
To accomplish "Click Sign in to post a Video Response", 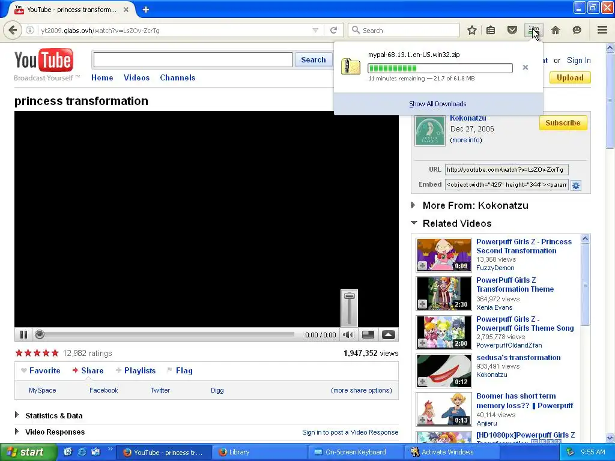I will pyautogui.click(x=350, y=432).
